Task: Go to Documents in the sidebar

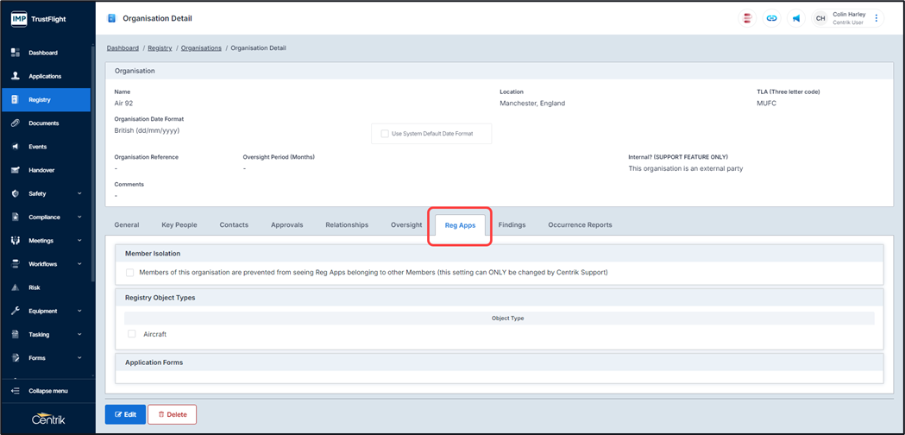Action: [43, 123]
